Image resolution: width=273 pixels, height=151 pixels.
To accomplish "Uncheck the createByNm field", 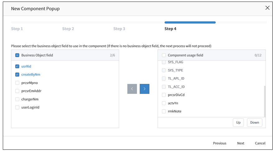I will point(17,75).
